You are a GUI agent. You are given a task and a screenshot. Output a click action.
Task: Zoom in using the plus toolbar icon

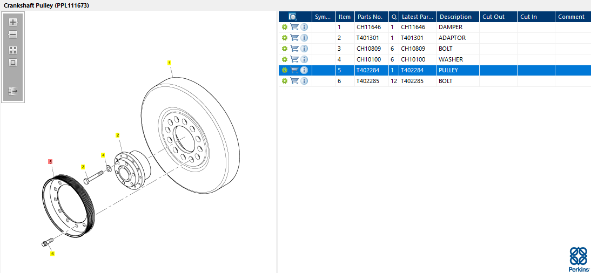coord(13,22)
